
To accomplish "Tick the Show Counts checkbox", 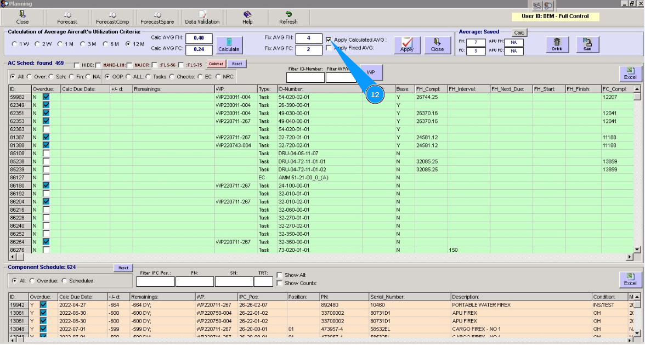I will pyautogui.click(x=280, y=283).
